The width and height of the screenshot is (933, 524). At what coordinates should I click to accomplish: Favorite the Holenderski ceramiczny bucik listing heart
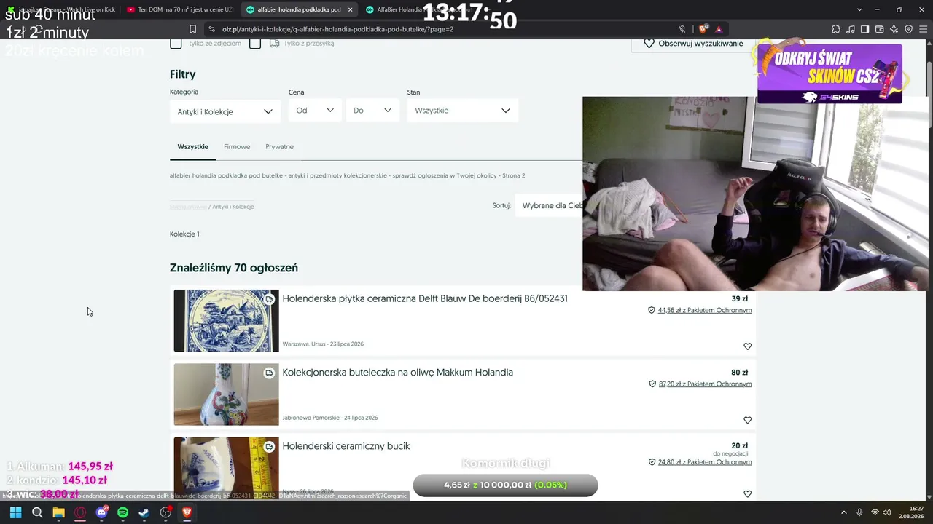[747, 493]
